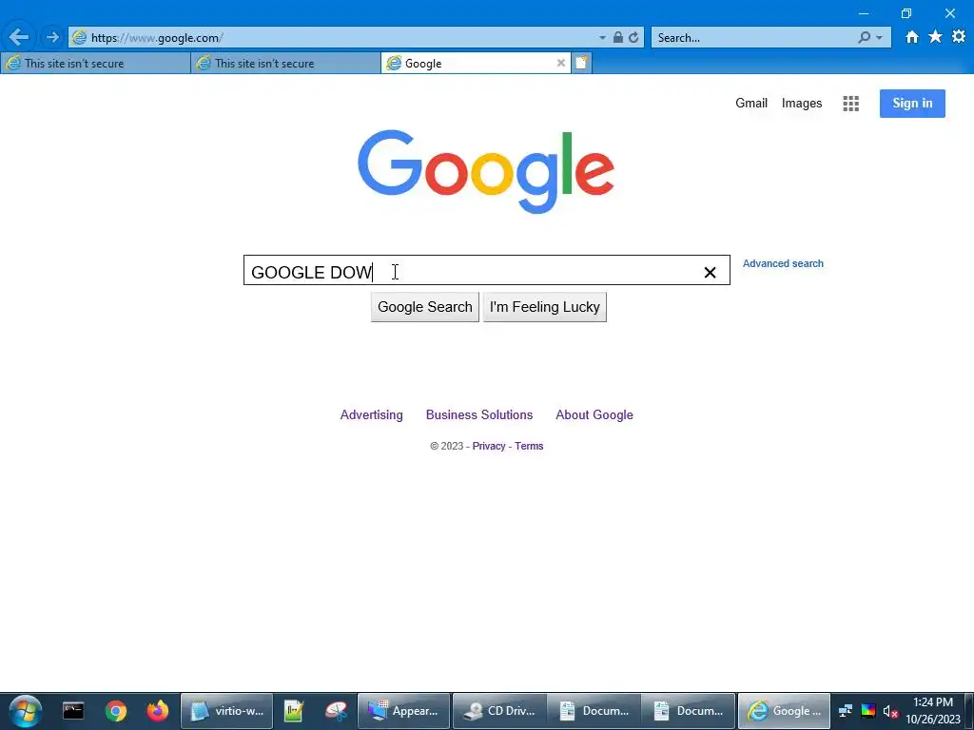
Task: Click Google Search button
Action: tap(425, 307)
